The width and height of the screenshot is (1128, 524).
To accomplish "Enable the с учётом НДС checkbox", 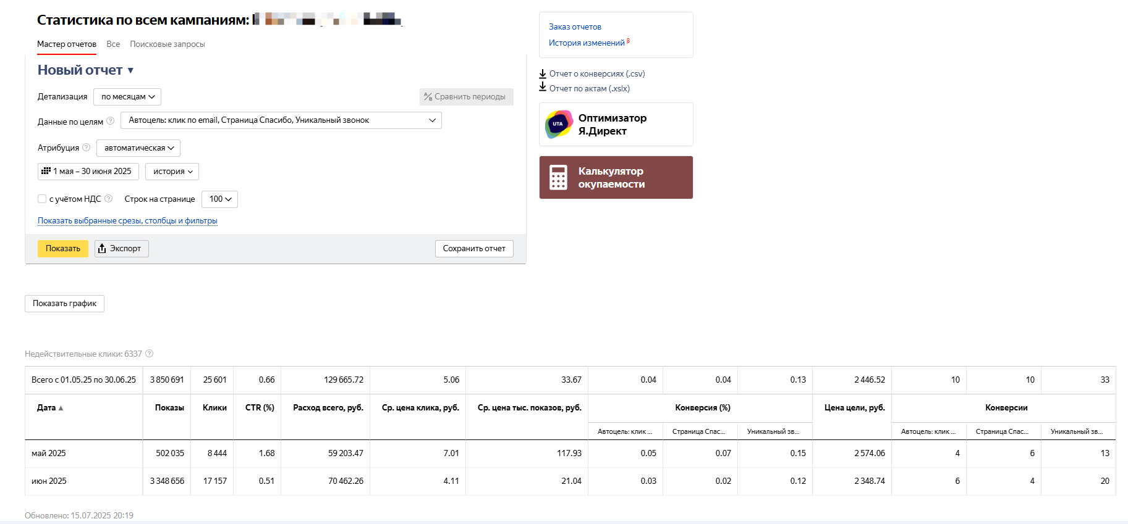I will (x=42, y=199).
